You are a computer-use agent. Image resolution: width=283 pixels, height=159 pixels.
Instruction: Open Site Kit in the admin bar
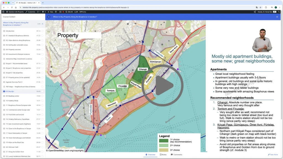pos(69,12)
